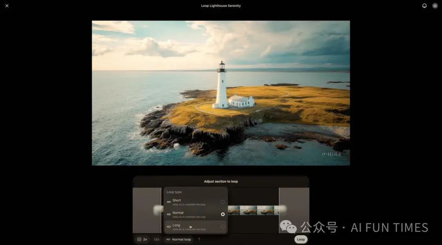442x245 pixels.
Task: Click the waveform watermark on the video
Action: coord(331,154)
